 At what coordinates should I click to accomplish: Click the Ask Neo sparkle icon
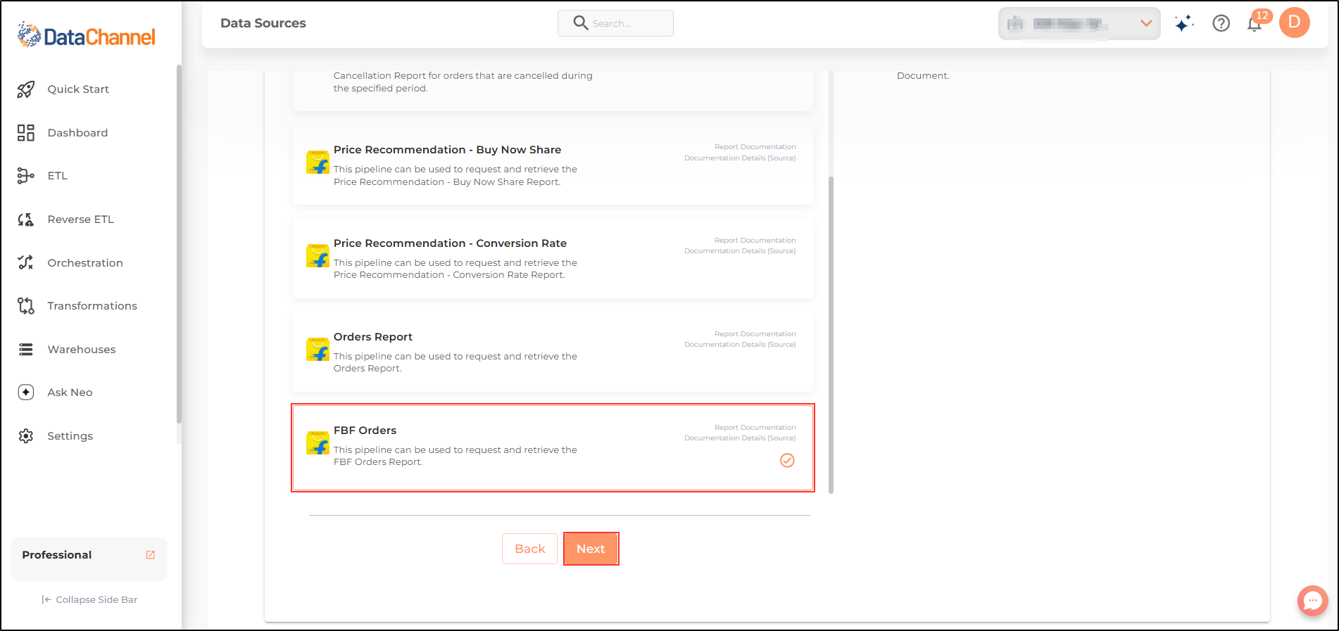[26, 393]
